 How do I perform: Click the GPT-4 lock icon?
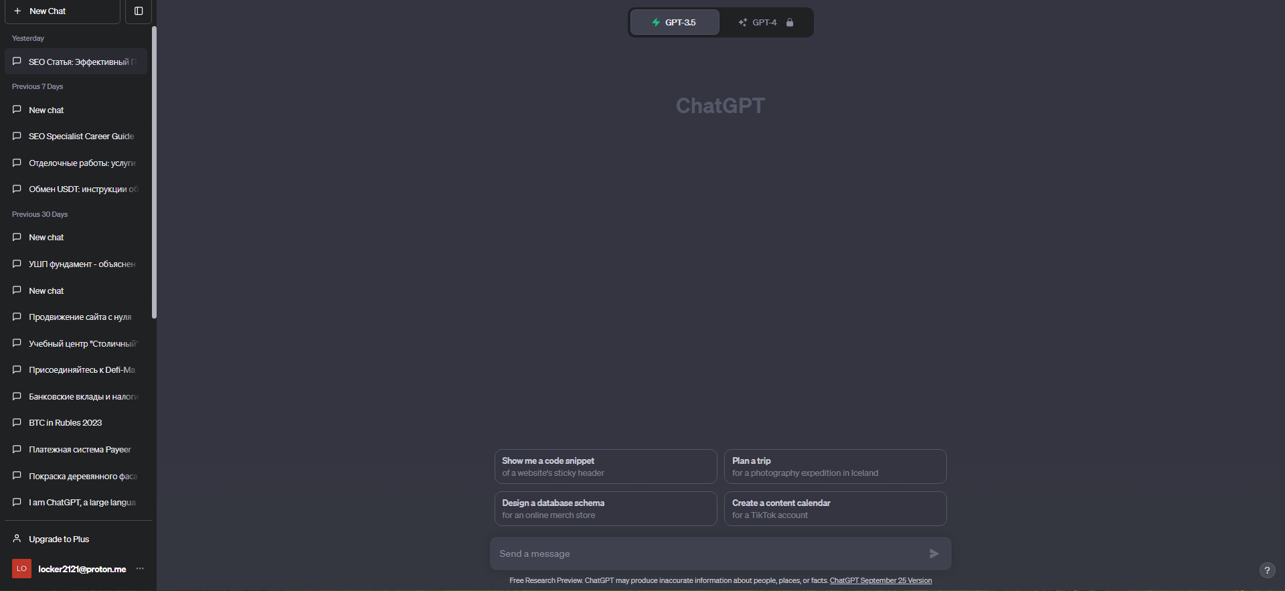tap(790, 22)
